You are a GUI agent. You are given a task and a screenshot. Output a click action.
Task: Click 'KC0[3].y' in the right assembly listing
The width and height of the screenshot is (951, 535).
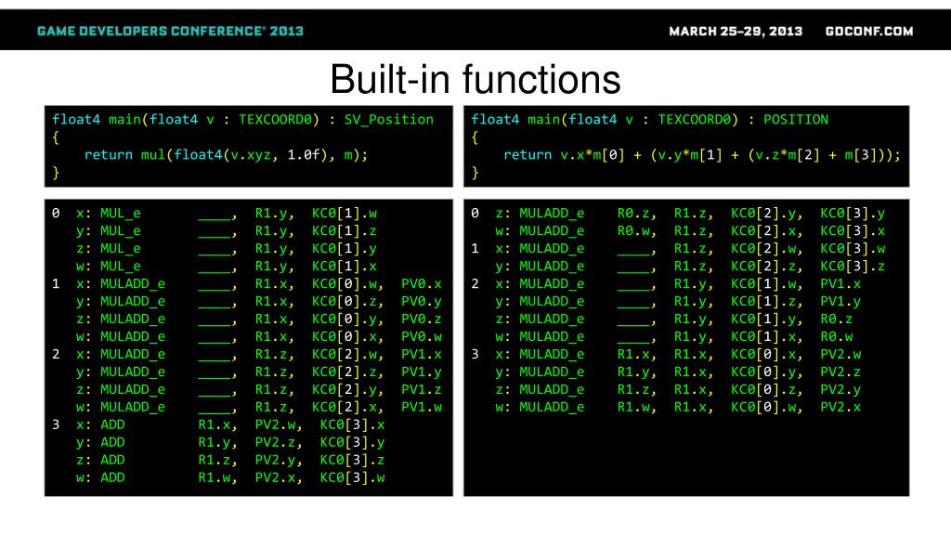[x=853, y=214]
